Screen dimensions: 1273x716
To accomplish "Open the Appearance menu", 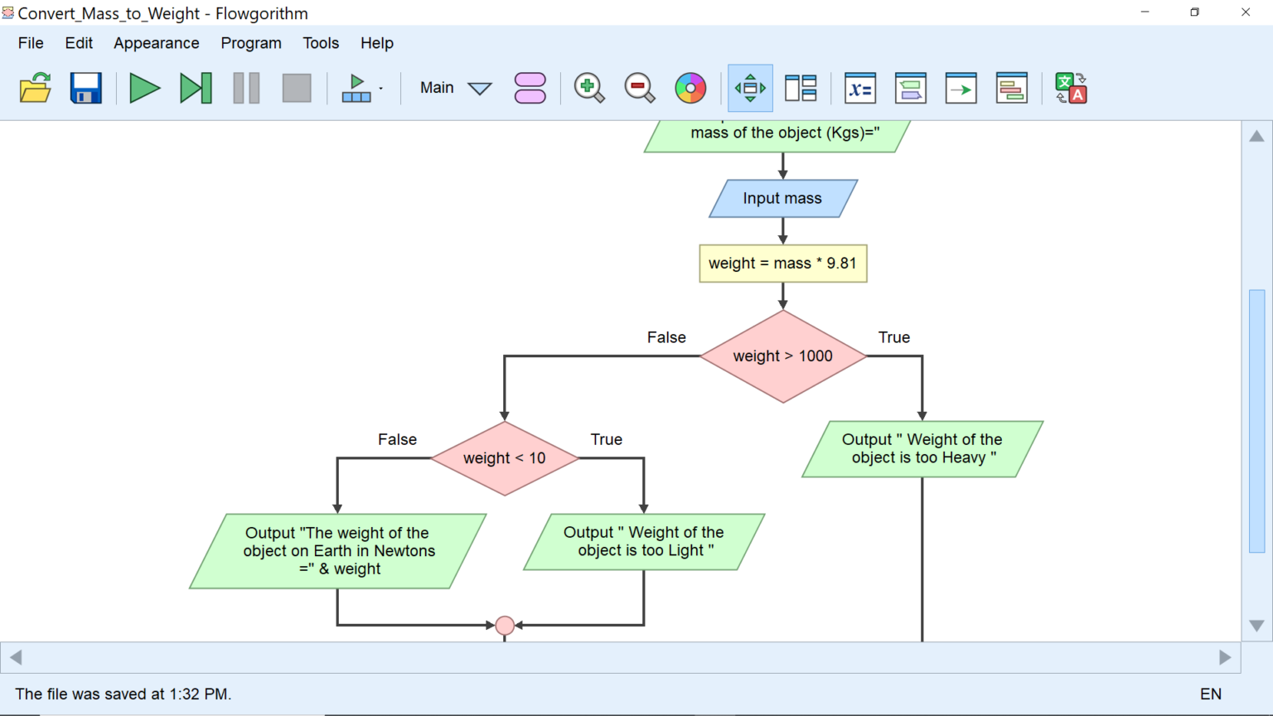I will click(x=157, y=43).
